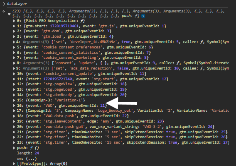
Task: Expand entry 8 consent update Arguments
Action: point(14,63)
